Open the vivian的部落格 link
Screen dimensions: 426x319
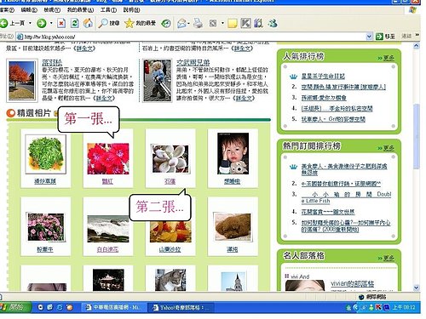[x=352, y=283]
